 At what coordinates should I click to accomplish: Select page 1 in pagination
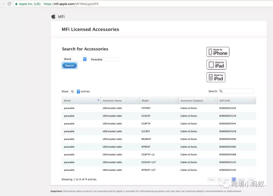coord(234,180)
